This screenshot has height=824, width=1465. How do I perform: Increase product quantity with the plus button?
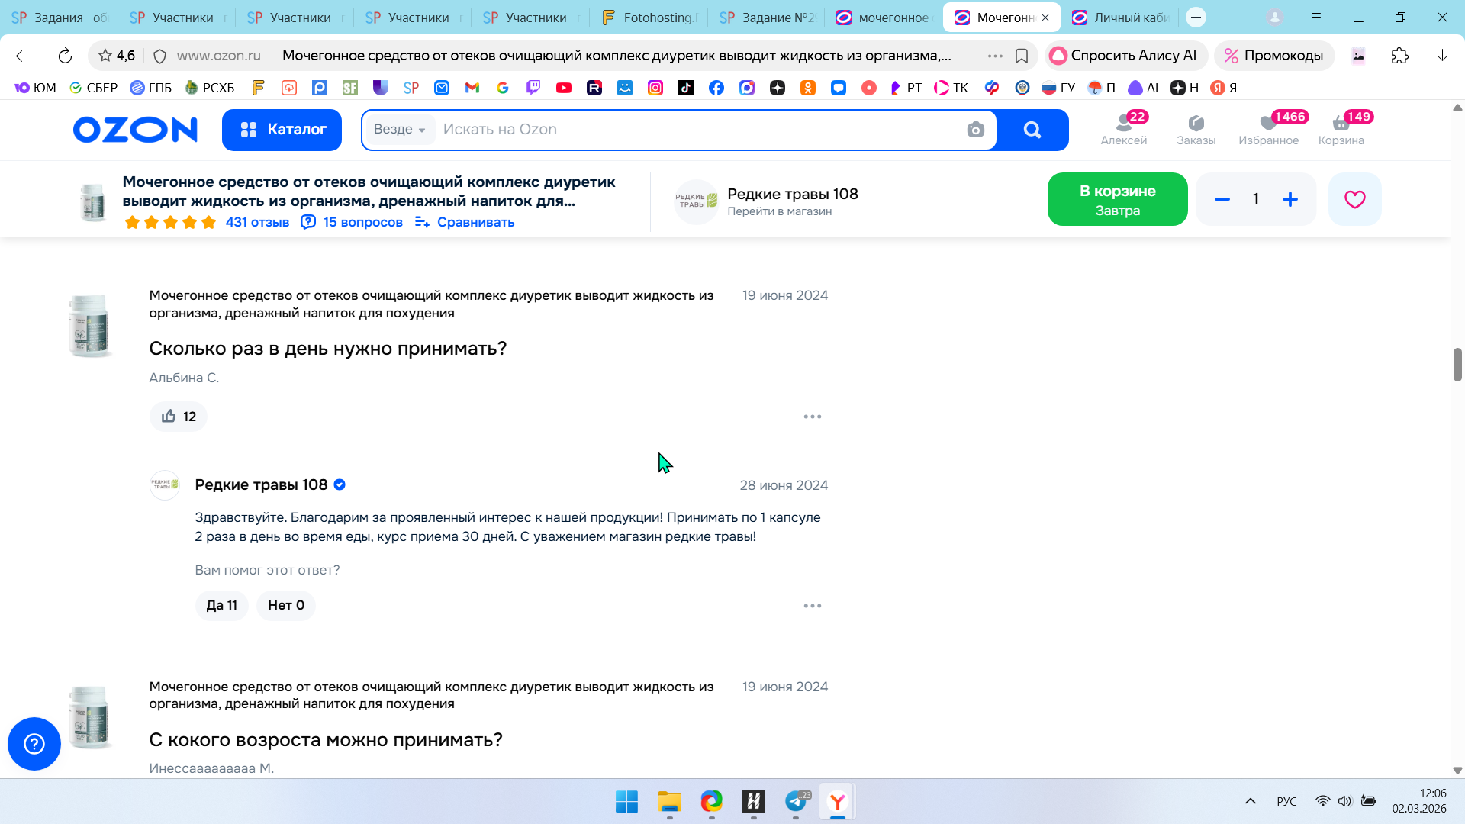click(x=1290, y=199)
